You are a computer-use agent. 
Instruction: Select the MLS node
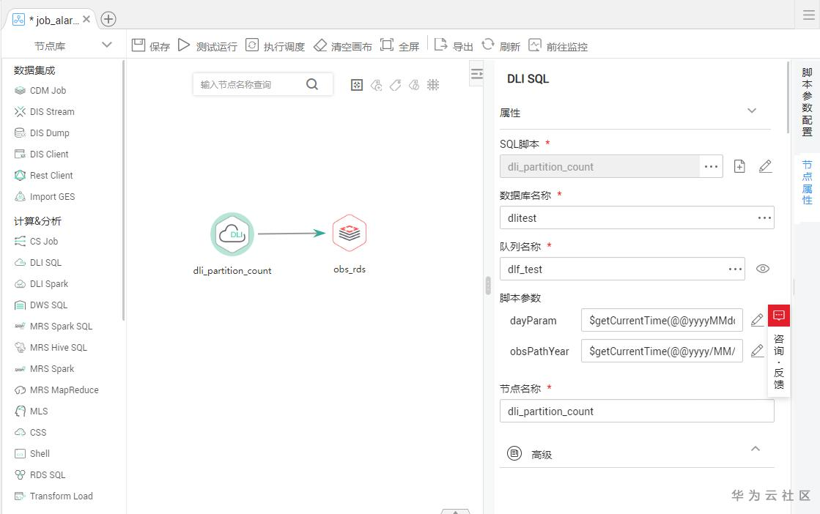click(x=32, y=411)
